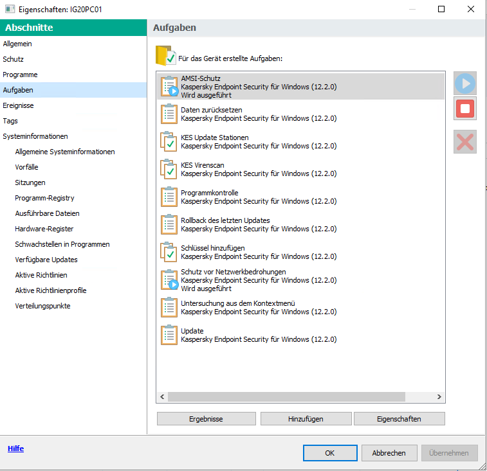Image resolution: width=487 pixels, height=471 pixels.
Task: Open the Hilfe link
Action: click(x=16, y=449)
